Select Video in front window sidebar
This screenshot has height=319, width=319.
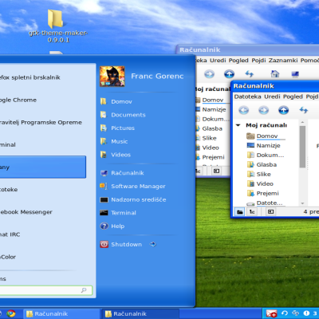pos(260,184)
